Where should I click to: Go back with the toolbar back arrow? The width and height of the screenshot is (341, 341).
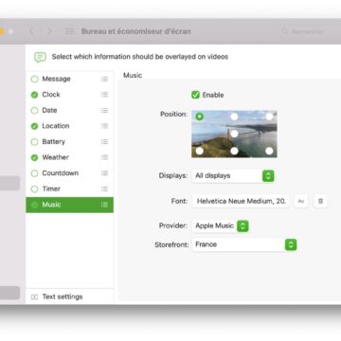pos(31,31)
